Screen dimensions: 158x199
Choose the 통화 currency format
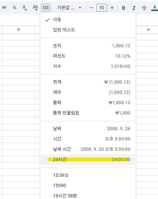[x=88, y=103]
